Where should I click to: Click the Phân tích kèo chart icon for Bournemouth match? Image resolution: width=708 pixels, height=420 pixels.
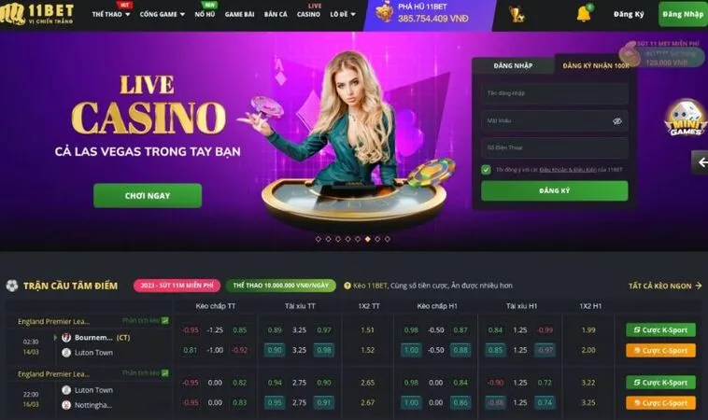tap(165, 320)
